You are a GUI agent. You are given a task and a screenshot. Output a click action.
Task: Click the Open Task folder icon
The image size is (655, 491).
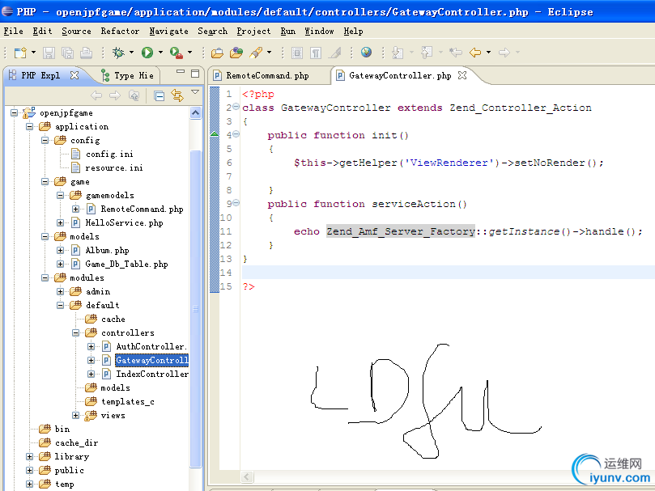(236, 53)
